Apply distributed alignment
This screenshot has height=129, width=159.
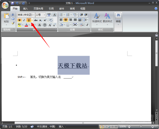(80, 20)
